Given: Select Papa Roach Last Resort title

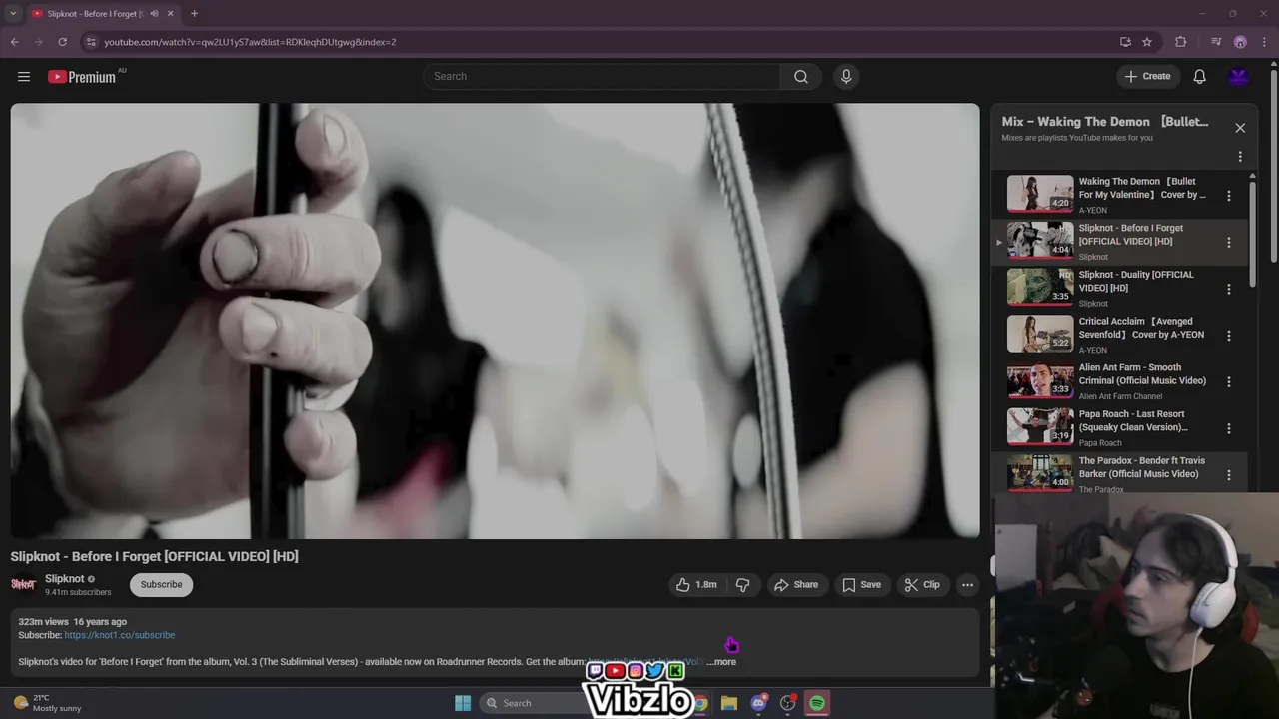Looking at the screenshot, I should [1133, 420].
